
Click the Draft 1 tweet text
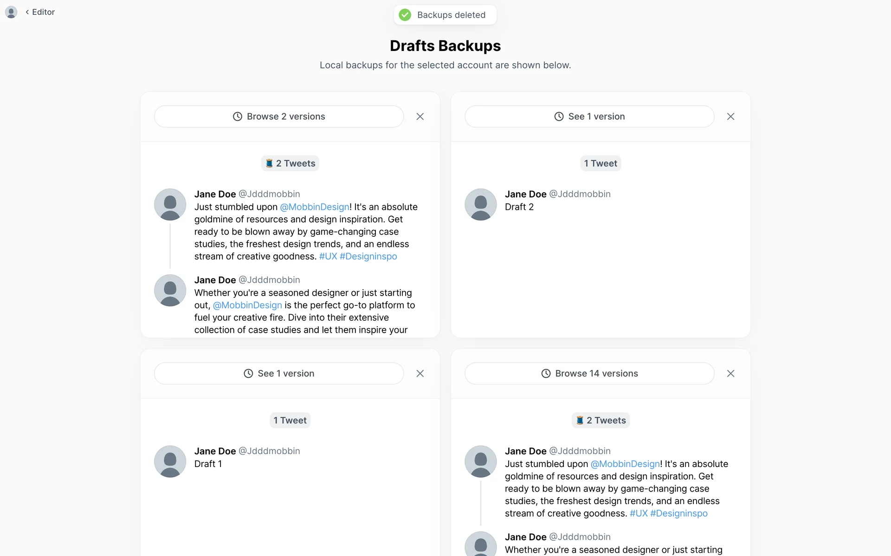click(208, 464)
